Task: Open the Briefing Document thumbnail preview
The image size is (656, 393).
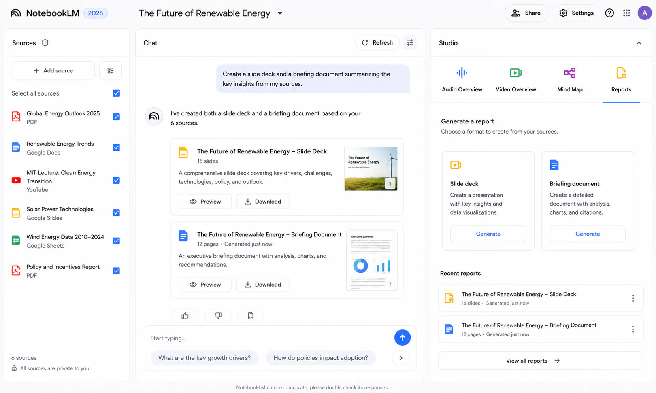Action: 372,260
